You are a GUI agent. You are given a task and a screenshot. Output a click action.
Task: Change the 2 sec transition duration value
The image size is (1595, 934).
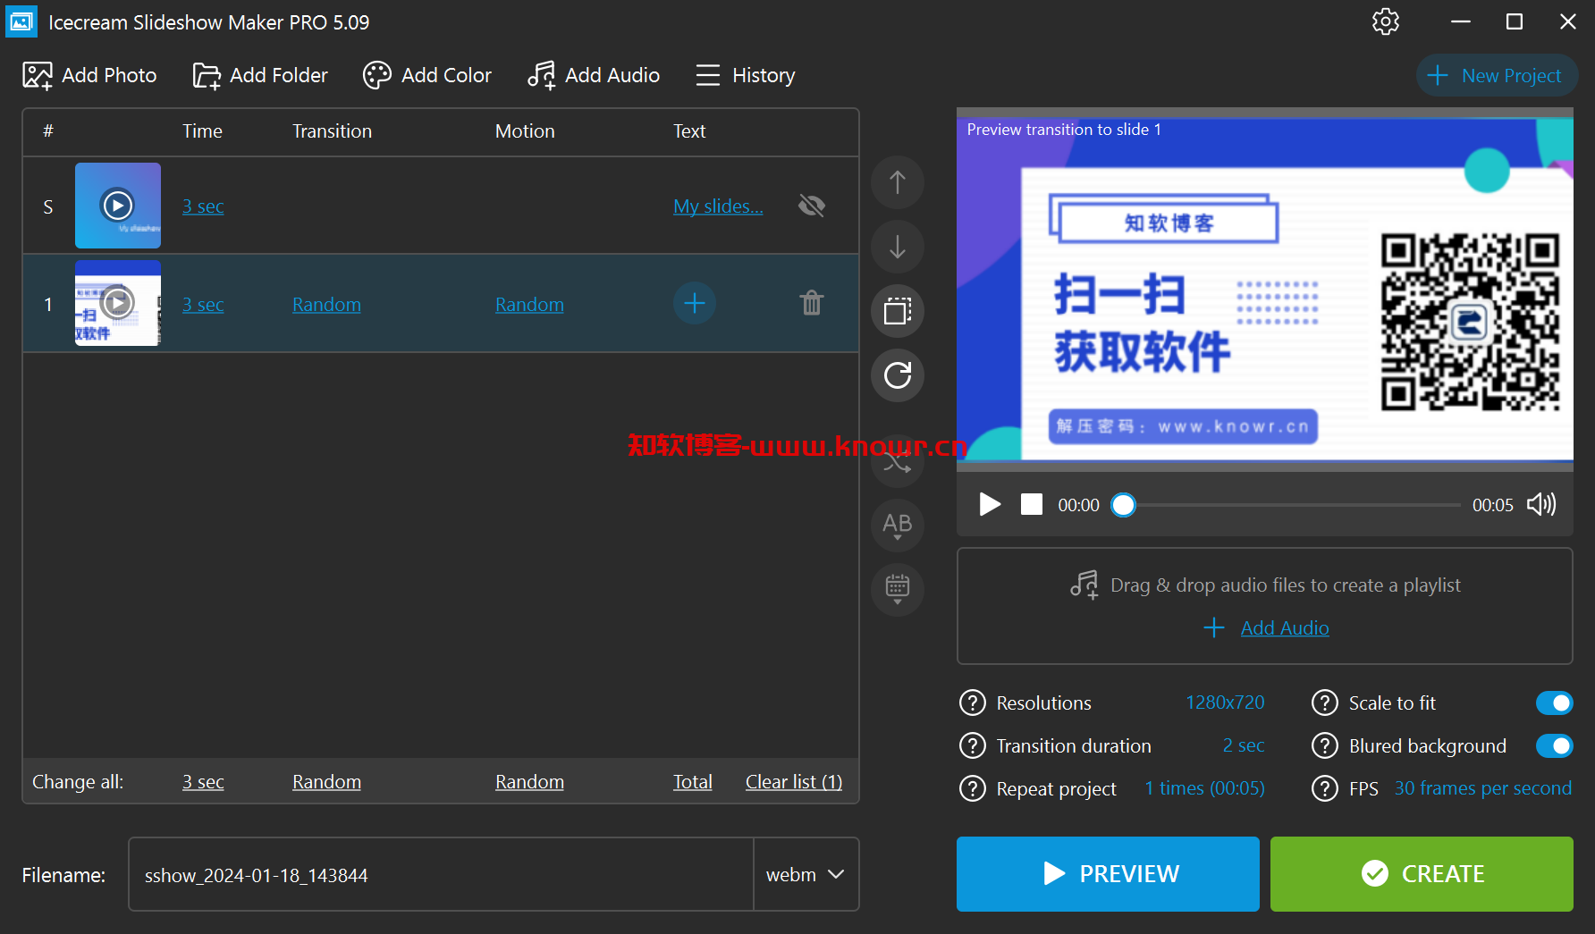[x=1244, y=746]
